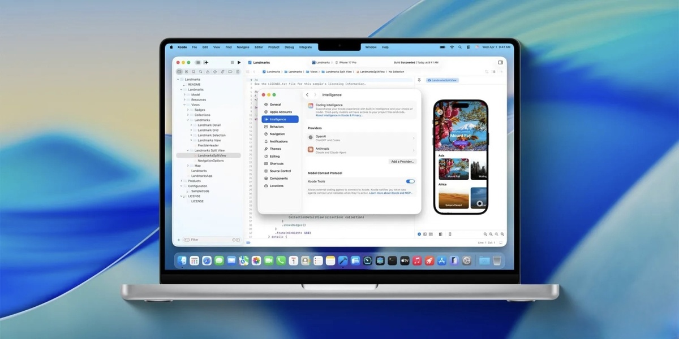This screenshot has width=679, height=339.
Task: Click the navigator Filter field
Action: tap(195, 239)
